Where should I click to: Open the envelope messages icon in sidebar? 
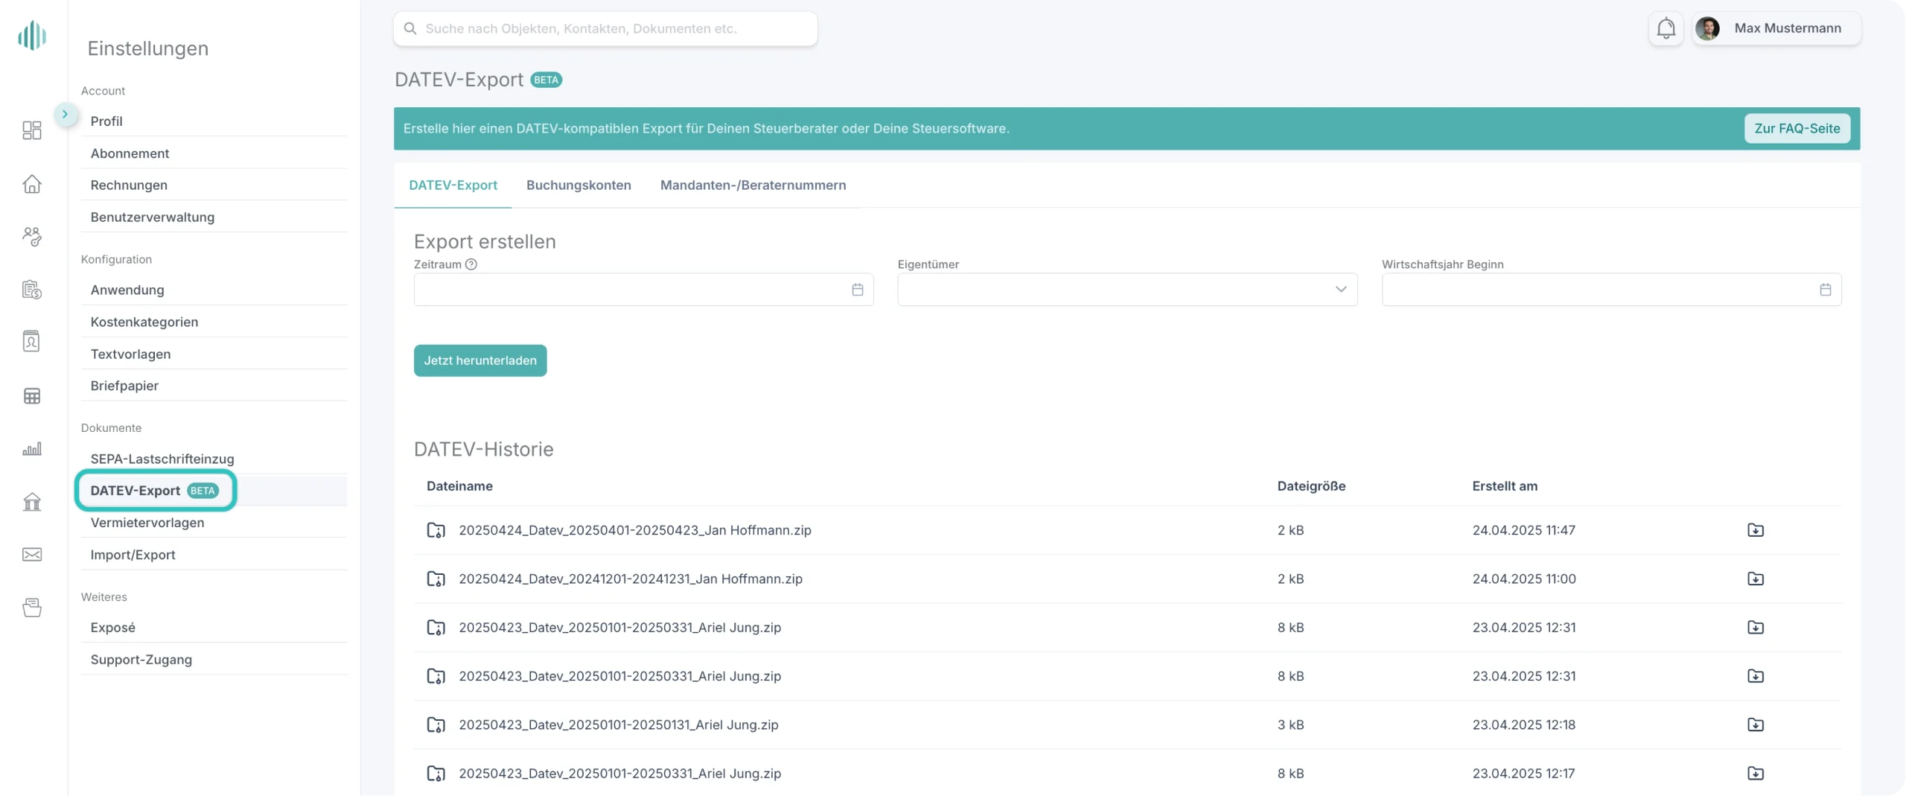point(32,554)
